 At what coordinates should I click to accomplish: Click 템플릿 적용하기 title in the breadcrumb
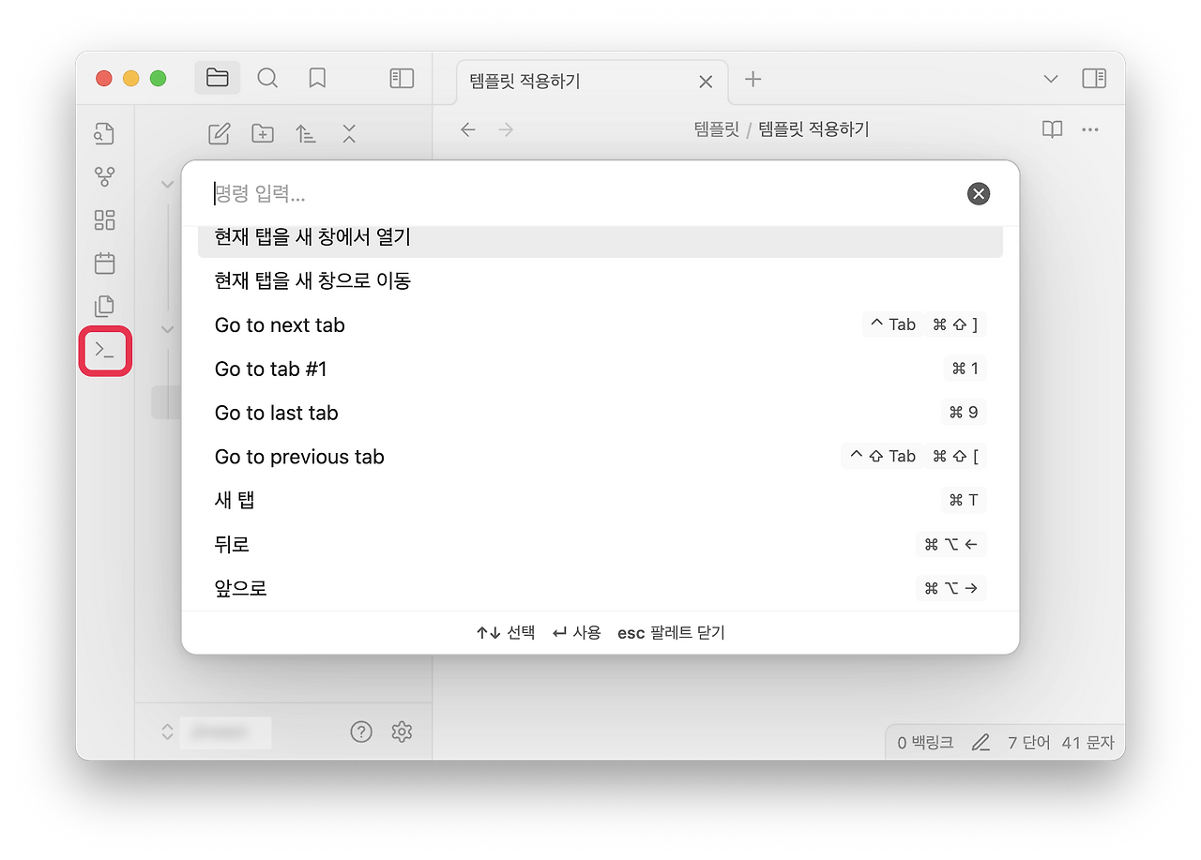coord(813,129)
